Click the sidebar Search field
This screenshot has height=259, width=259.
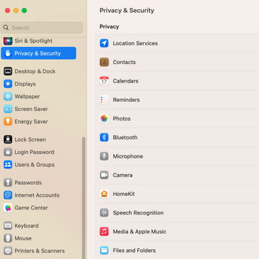tap(42, 28)
